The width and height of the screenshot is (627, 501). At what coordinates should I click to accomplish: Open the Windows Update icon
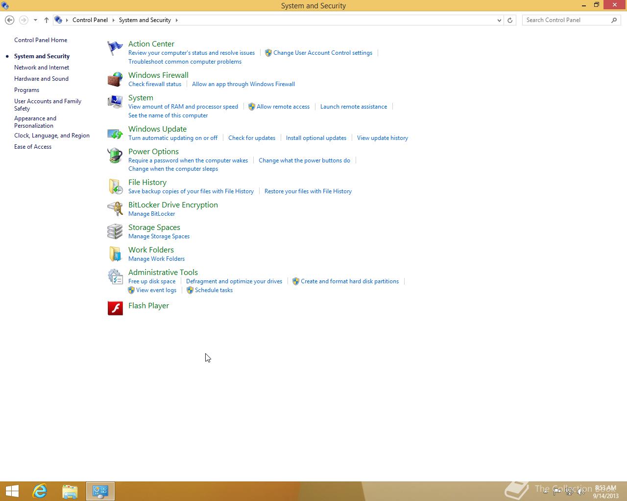click(115, 133)
